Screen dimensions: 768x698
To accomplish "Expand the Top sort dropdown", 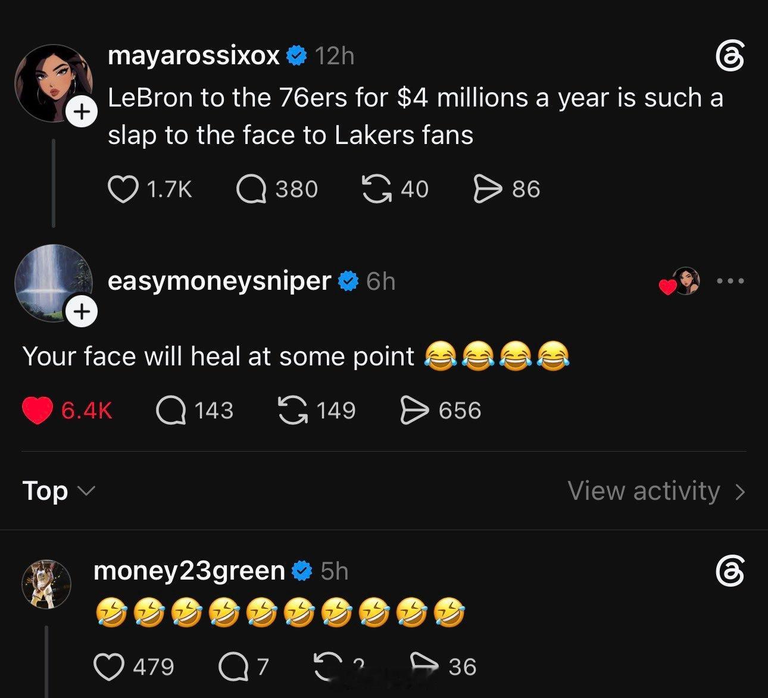I will 58,491.
